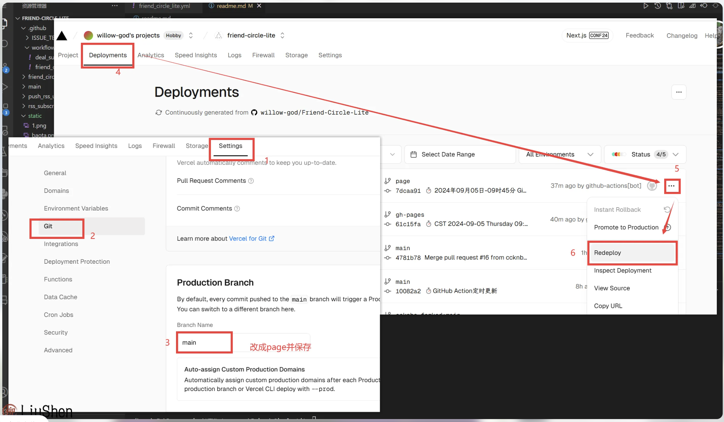Image resolution: width=724 pixels, height=422 pixels.
Task: Open the willow-god's projects team switcher chevron
Action: tap(191, 35)
